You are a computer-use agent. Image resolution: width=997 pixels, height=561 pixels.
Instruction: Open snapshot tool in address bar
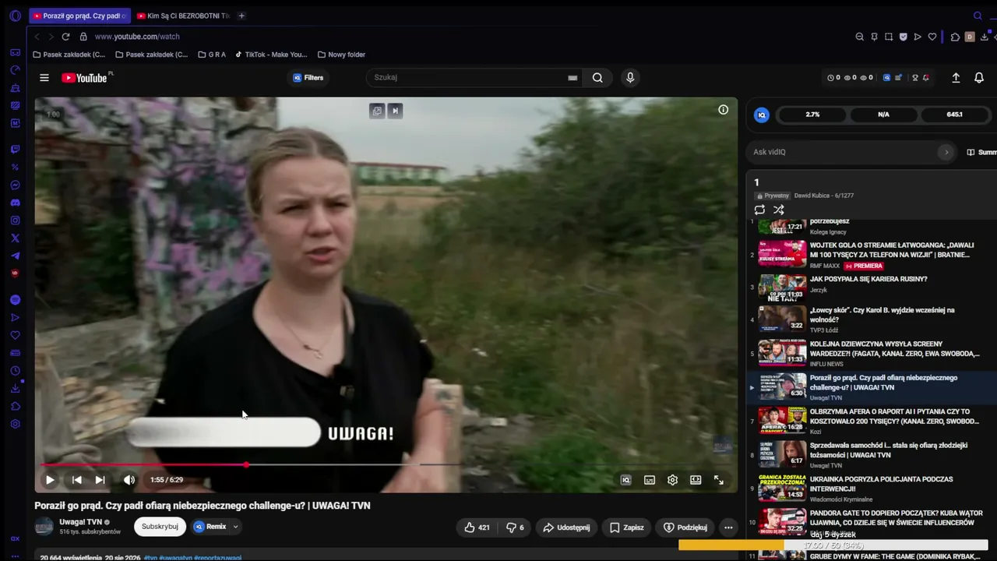(889, 37)
